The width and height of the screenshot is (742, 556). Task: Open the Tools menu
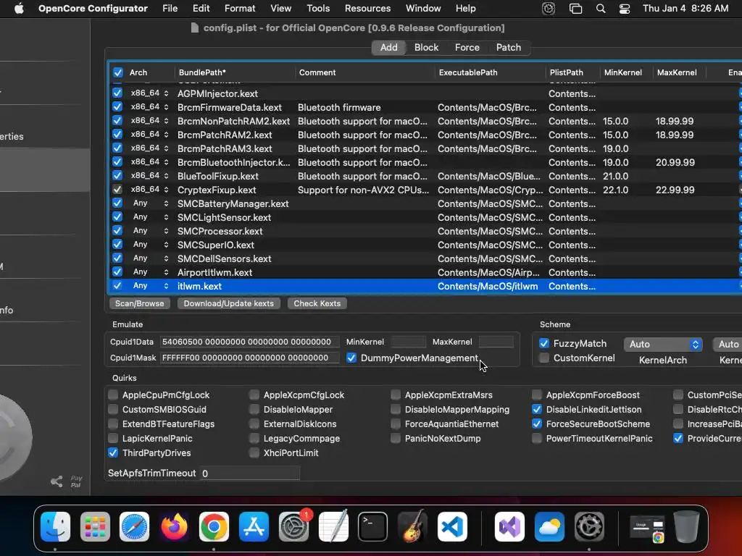(x=318, y=9)
